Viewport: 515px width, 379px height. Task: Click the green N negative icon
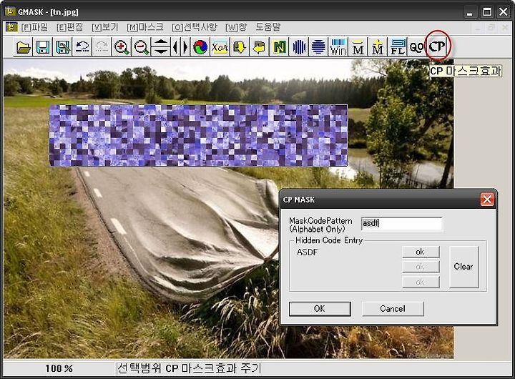pyautogui.click(x=279, y=47)
